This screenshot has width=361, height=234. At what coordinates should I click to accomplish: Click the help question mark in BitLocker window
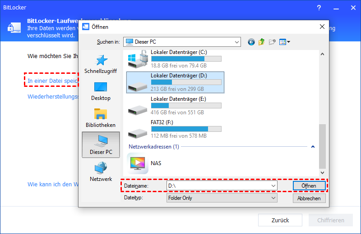coord(319,8)
